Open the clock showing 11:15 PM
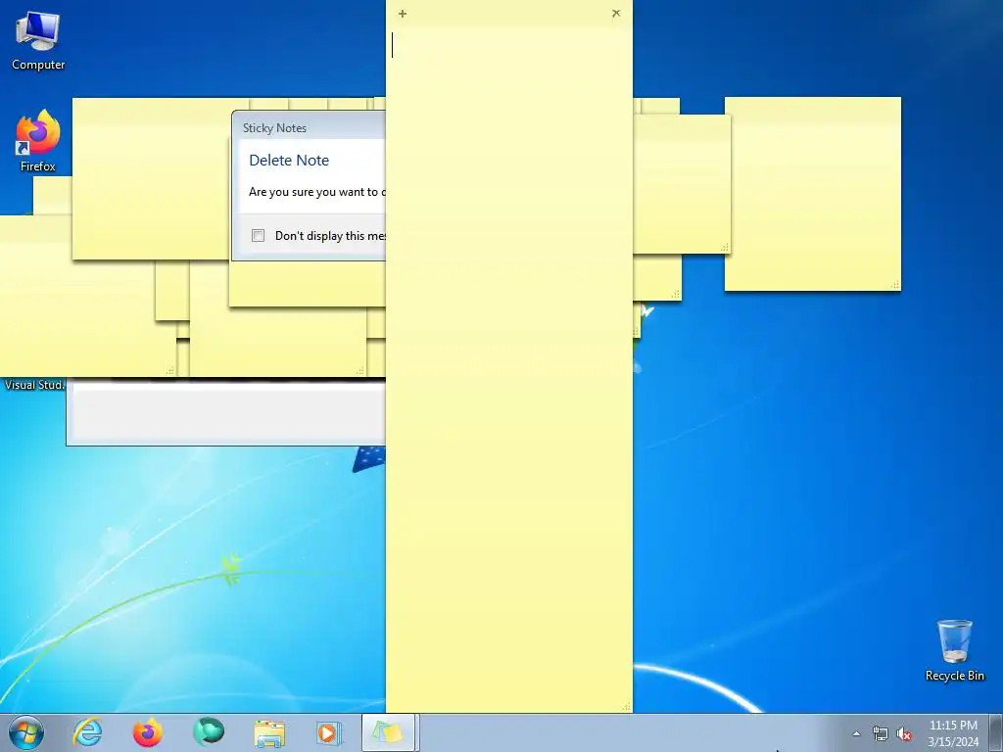 click(x=953, y=733)
